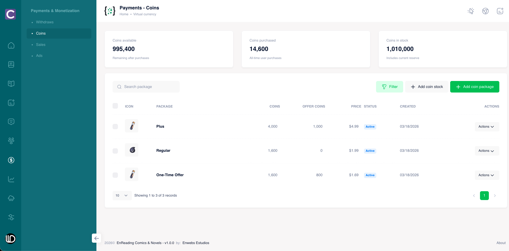Click the user avatar at sidebar bottom
This screenshot has width=509, height=251.
point(10,238)
